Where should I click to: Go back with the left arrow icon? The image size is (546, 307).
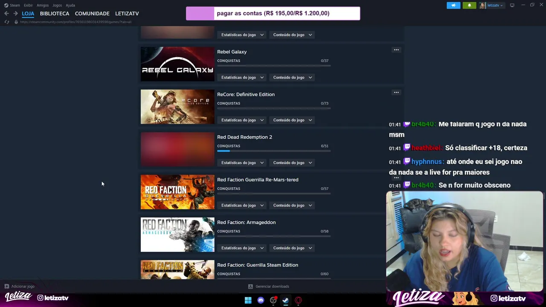pyautogui.click(x=6, y=14)
